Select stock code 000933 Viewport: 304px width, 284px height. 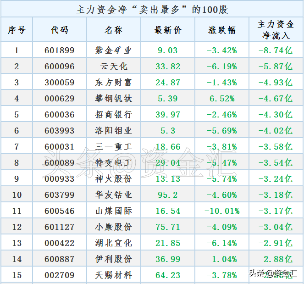click(60, 179)
